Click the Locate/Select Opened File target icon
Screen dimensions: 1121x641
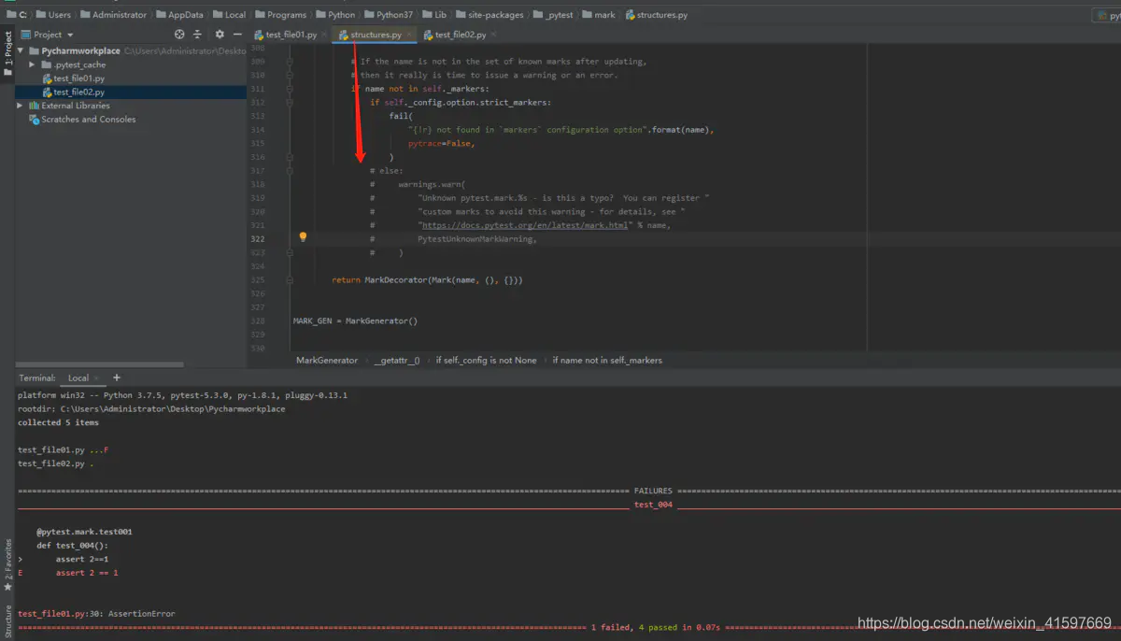coord(179,35)
